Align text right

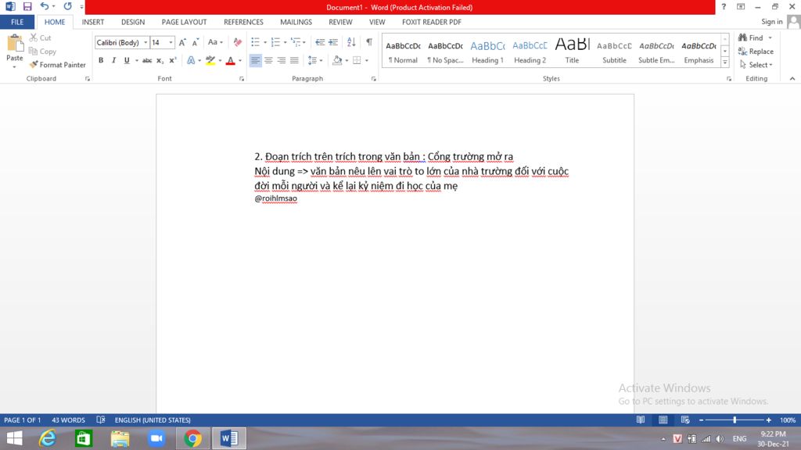click(281, 60)
